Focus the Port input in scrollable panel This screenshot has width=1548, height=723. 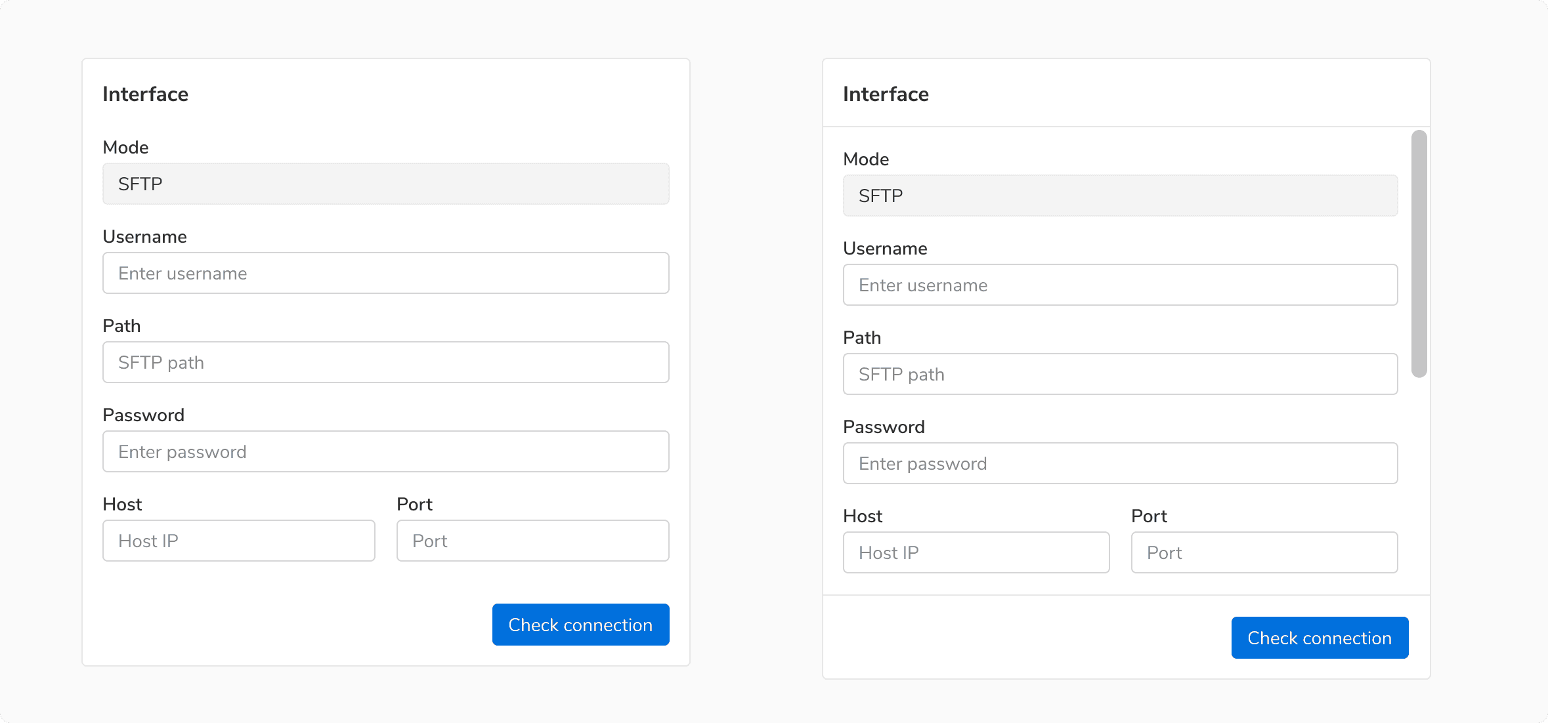tap(1264, 552)
